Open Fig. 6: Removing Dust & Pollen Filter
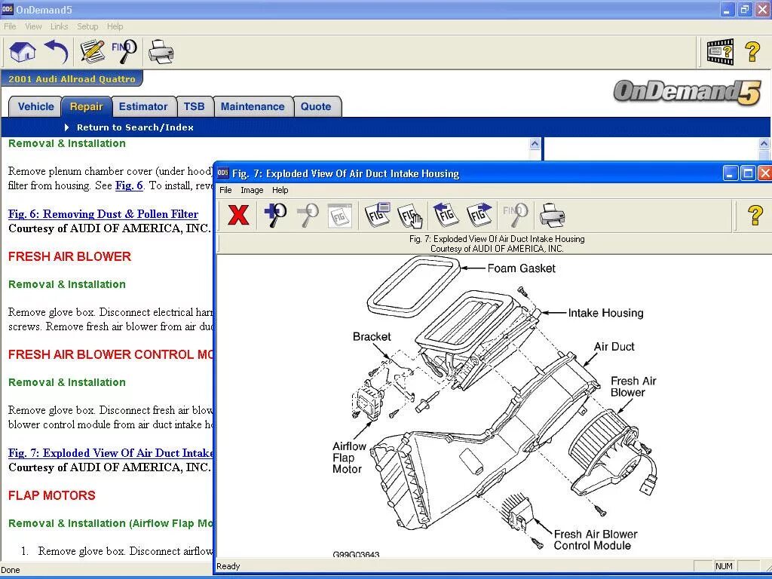The height and width of the screenshot is (579, 772). (103, 214)
